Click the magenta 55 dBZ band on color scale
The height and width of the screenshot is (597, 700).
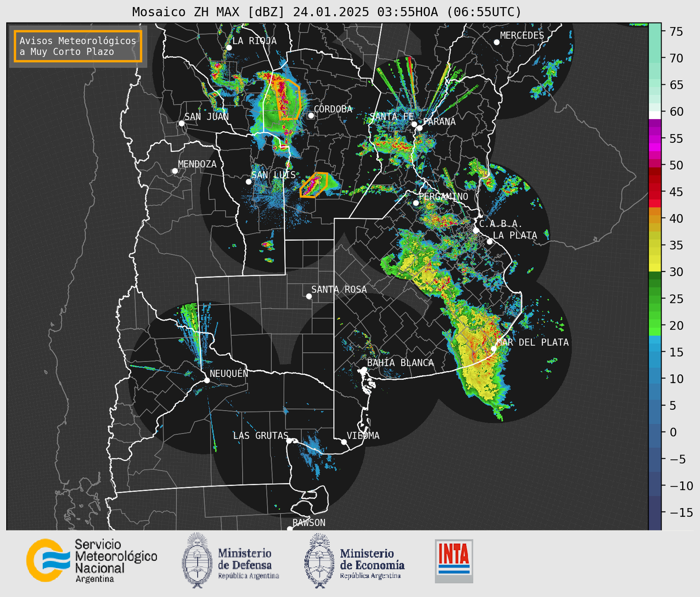tap(655, 139)
